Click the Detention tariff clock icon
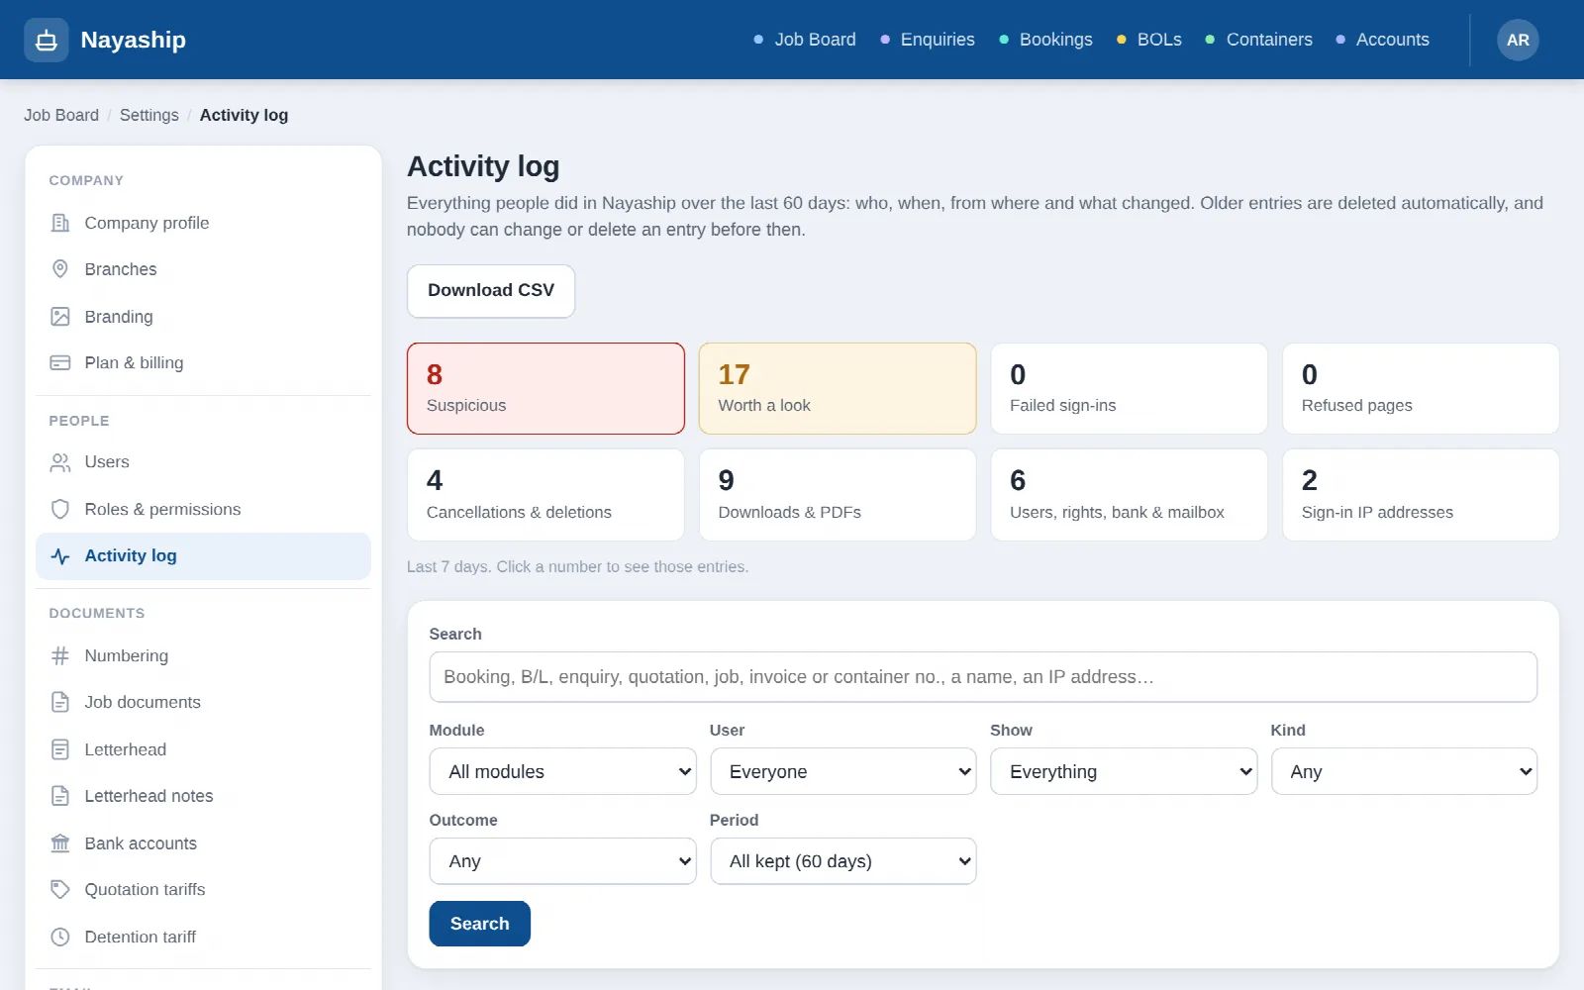Image resolution: width=1584 pixels, height=990 pixels. point(60,937)
